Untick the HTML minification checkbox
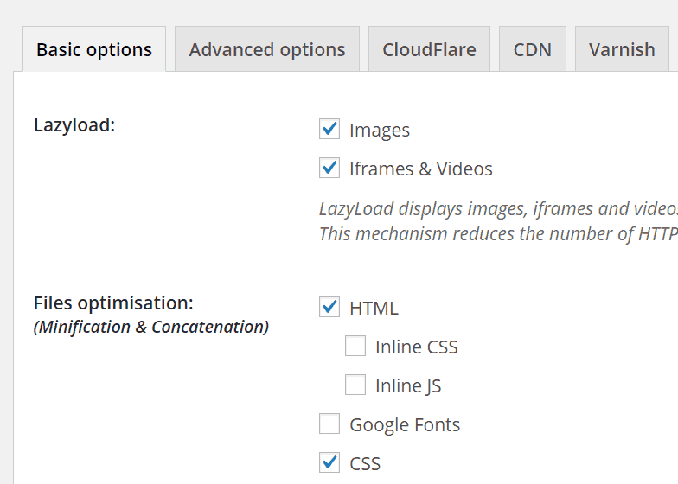This screenshot has height=484, width=678. (329, 307)
